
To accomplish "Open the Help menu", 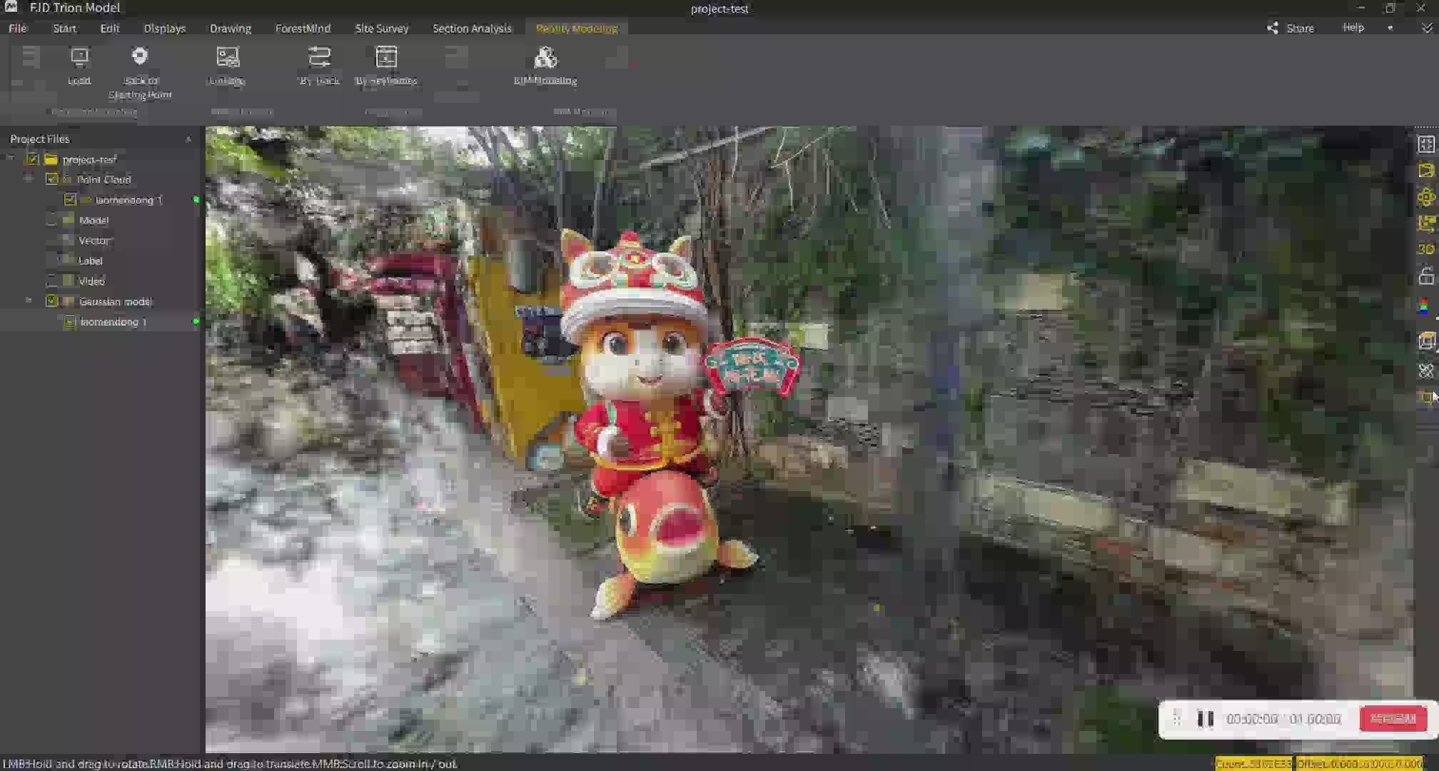I will click(x=1353, y=28).
